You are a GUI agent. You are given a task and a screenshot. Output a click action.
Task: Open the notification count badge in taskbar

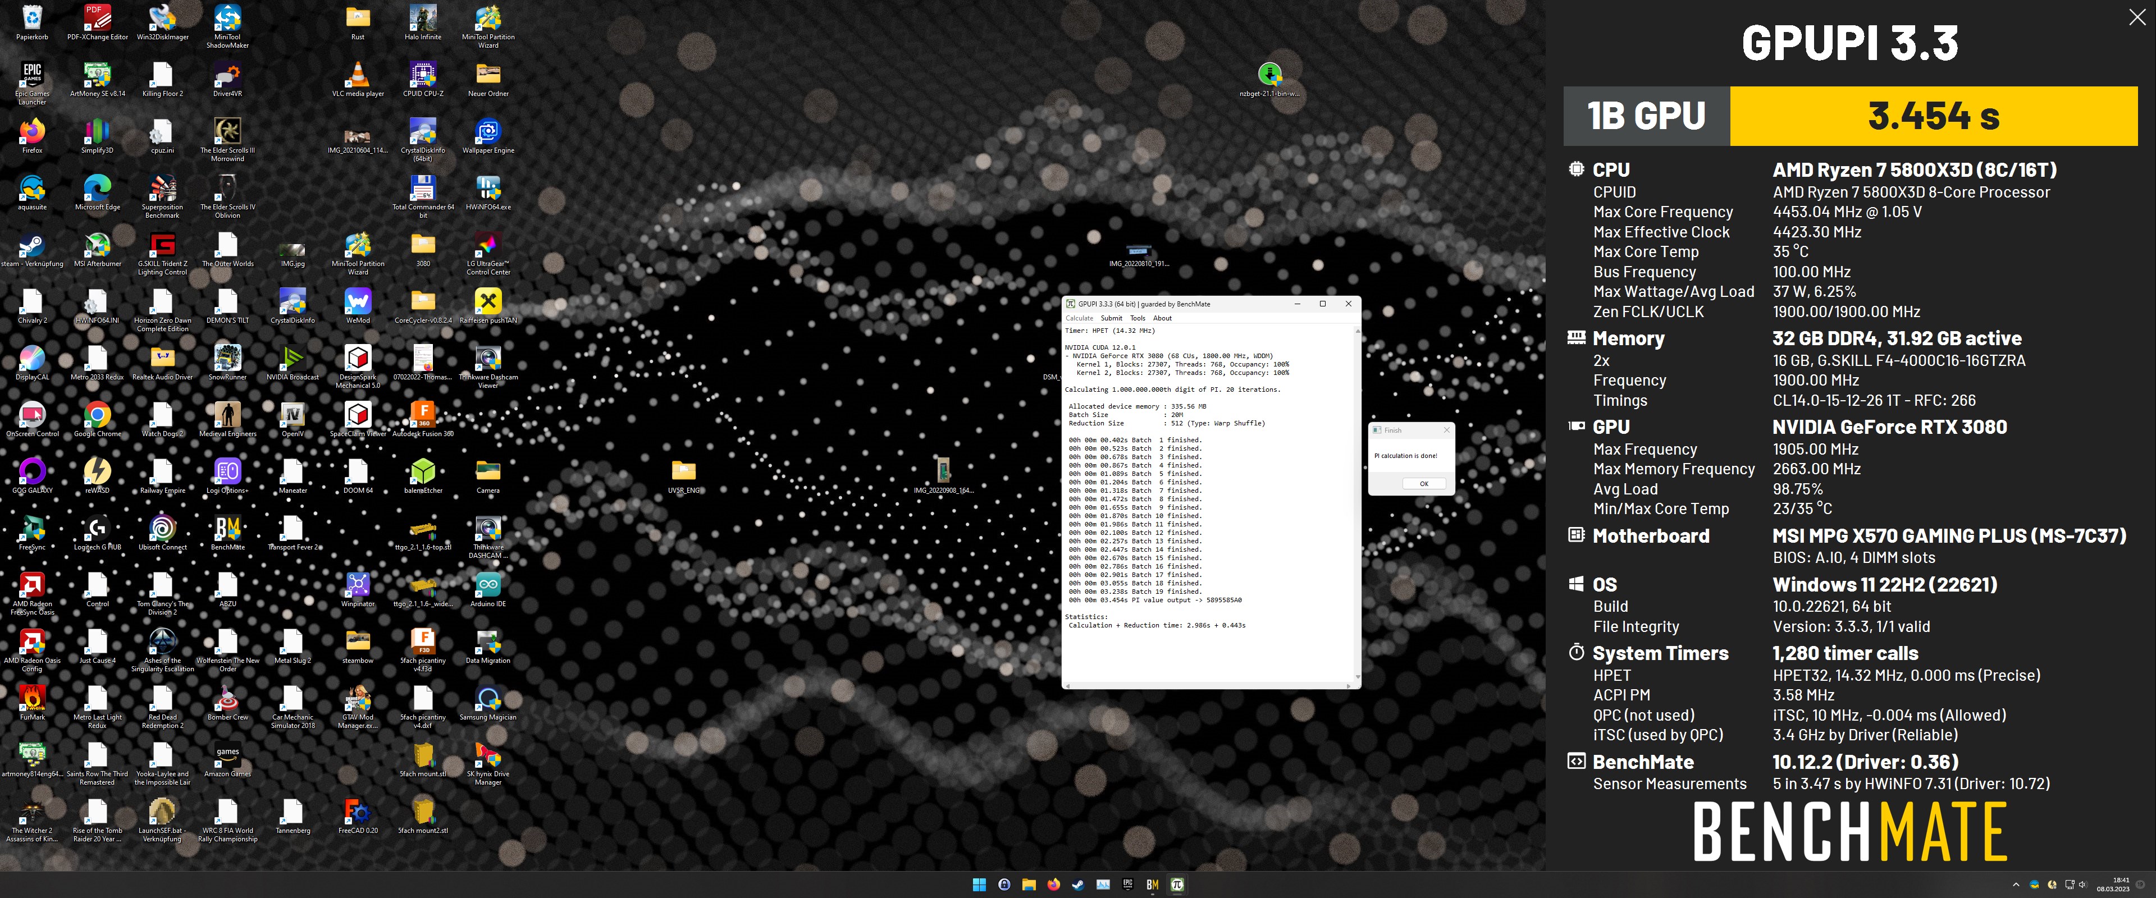pyautogui.click(x=2141, y=885)
